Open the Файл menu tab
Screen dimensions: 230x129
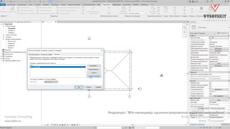(3, 5)
